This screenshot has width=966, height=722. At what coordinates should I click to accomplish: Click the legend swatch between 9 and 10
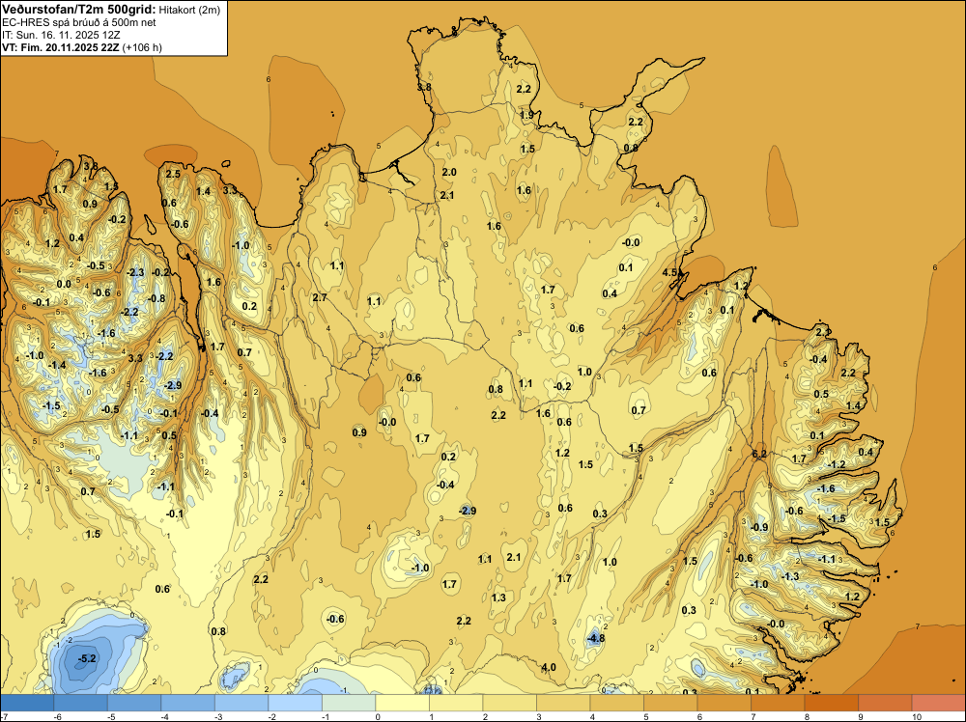(885, 703)
